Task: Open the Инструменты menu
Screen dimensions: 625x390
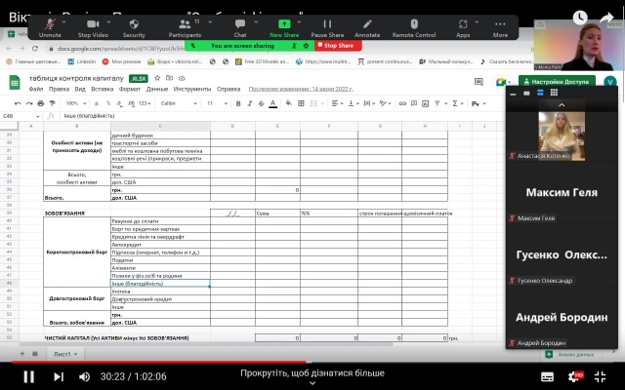Action: 192,89
